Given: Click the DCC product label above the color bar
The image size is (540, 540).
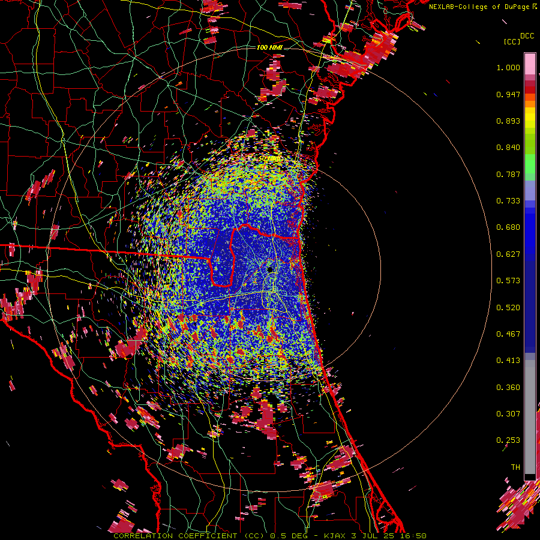Looking at the screenshot, I should click(527, 36).
